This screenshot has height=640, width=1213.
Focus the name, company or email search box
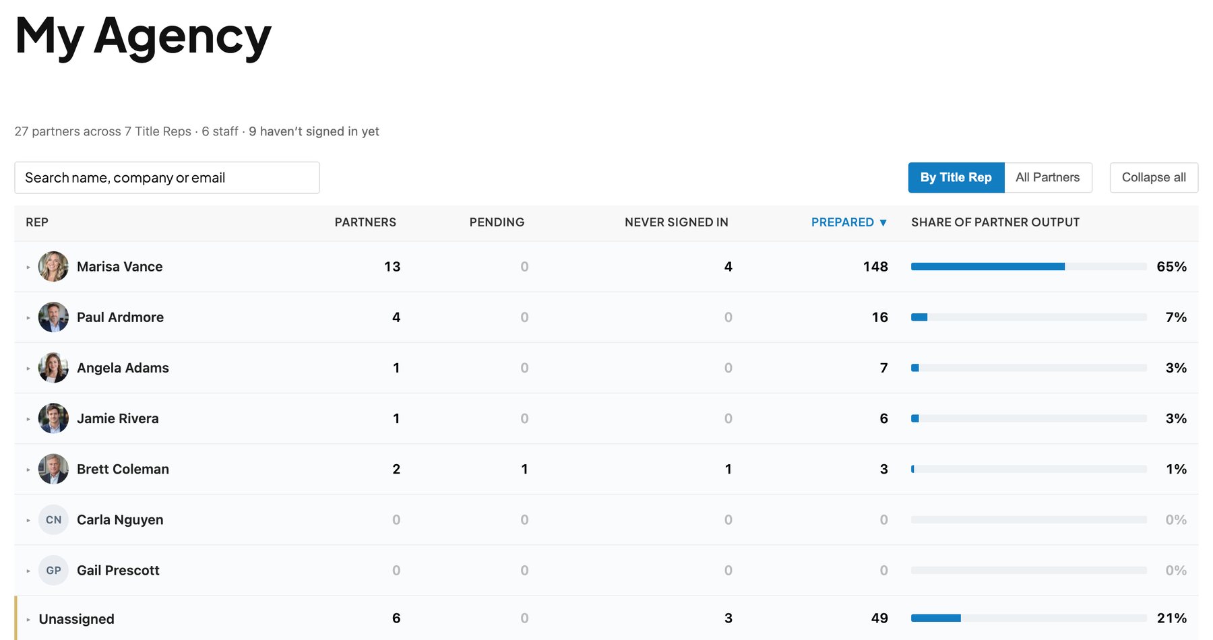pyautogui.click(x=167, y=178)
